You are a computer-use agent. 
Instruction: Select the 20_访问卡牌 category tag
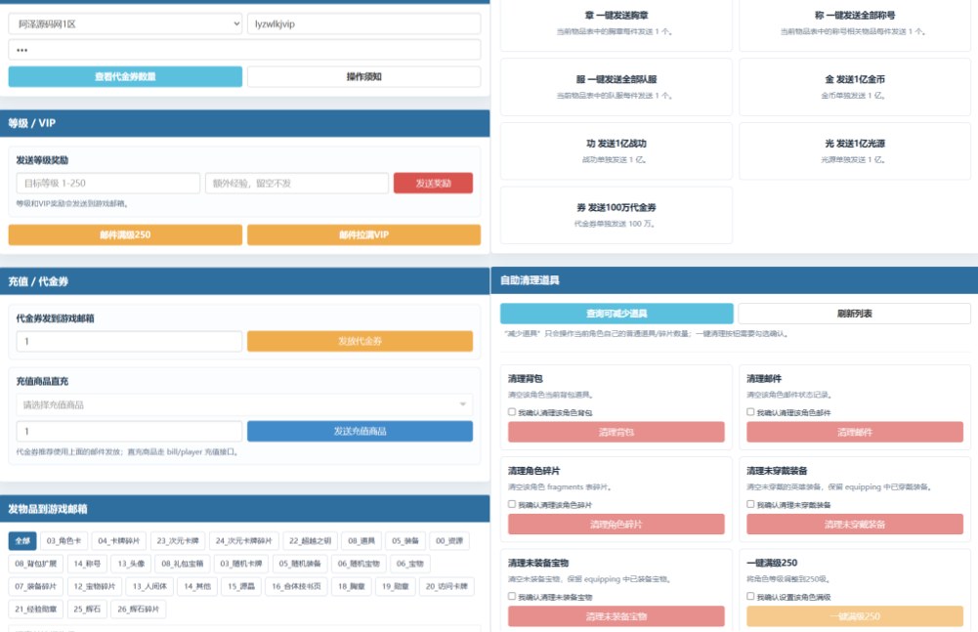[x=446, y=586]
